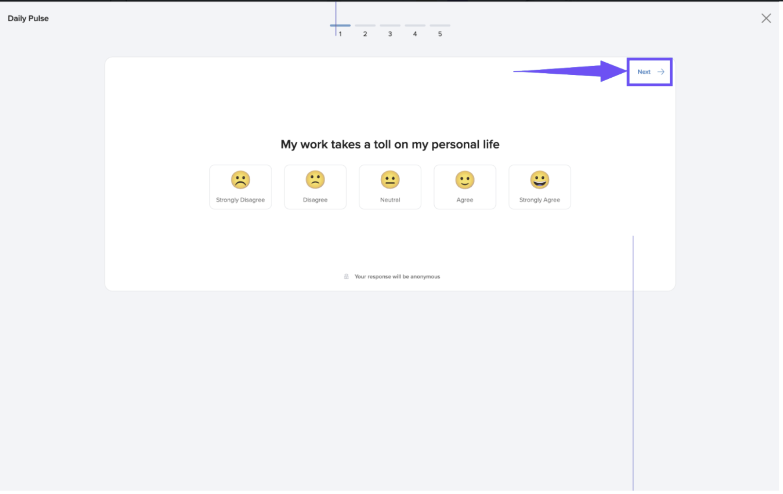Close the Daily Pulse survey with X
Screen dimensions: 783x494
coord(766,18)
